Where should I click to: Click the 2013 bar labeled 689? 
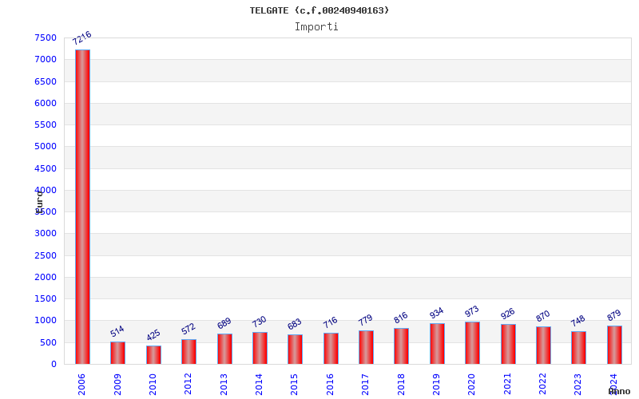(x=224, y=349)
